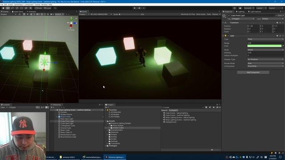Click the Play button
285x160 pixels.
[x=134, y=8]
